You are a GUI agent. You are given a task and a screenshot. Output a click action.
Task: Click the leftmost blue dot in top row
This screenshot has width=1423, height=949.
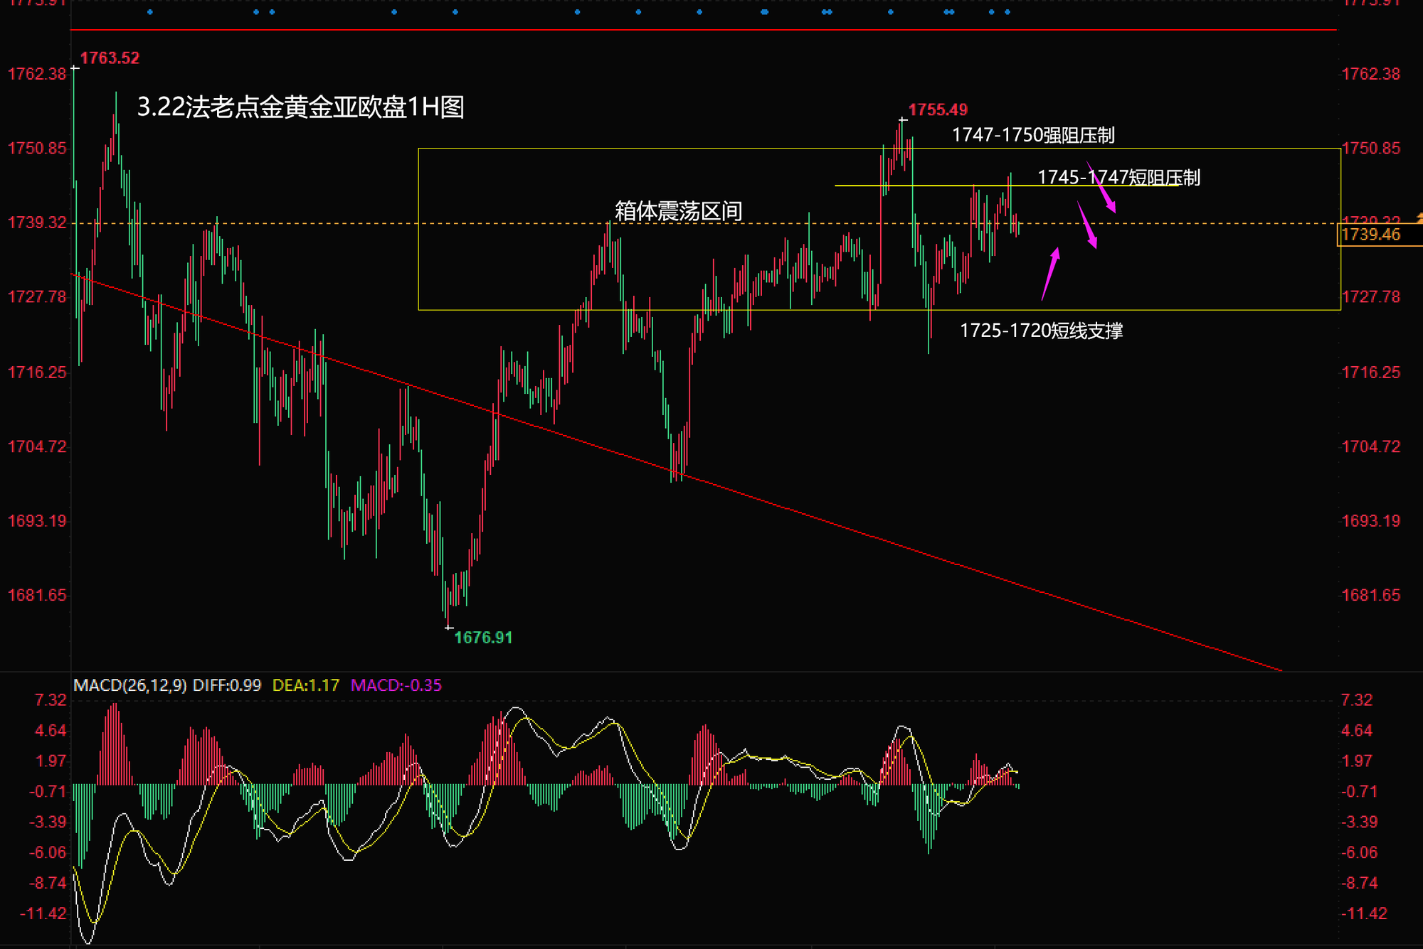pos(150,12)
